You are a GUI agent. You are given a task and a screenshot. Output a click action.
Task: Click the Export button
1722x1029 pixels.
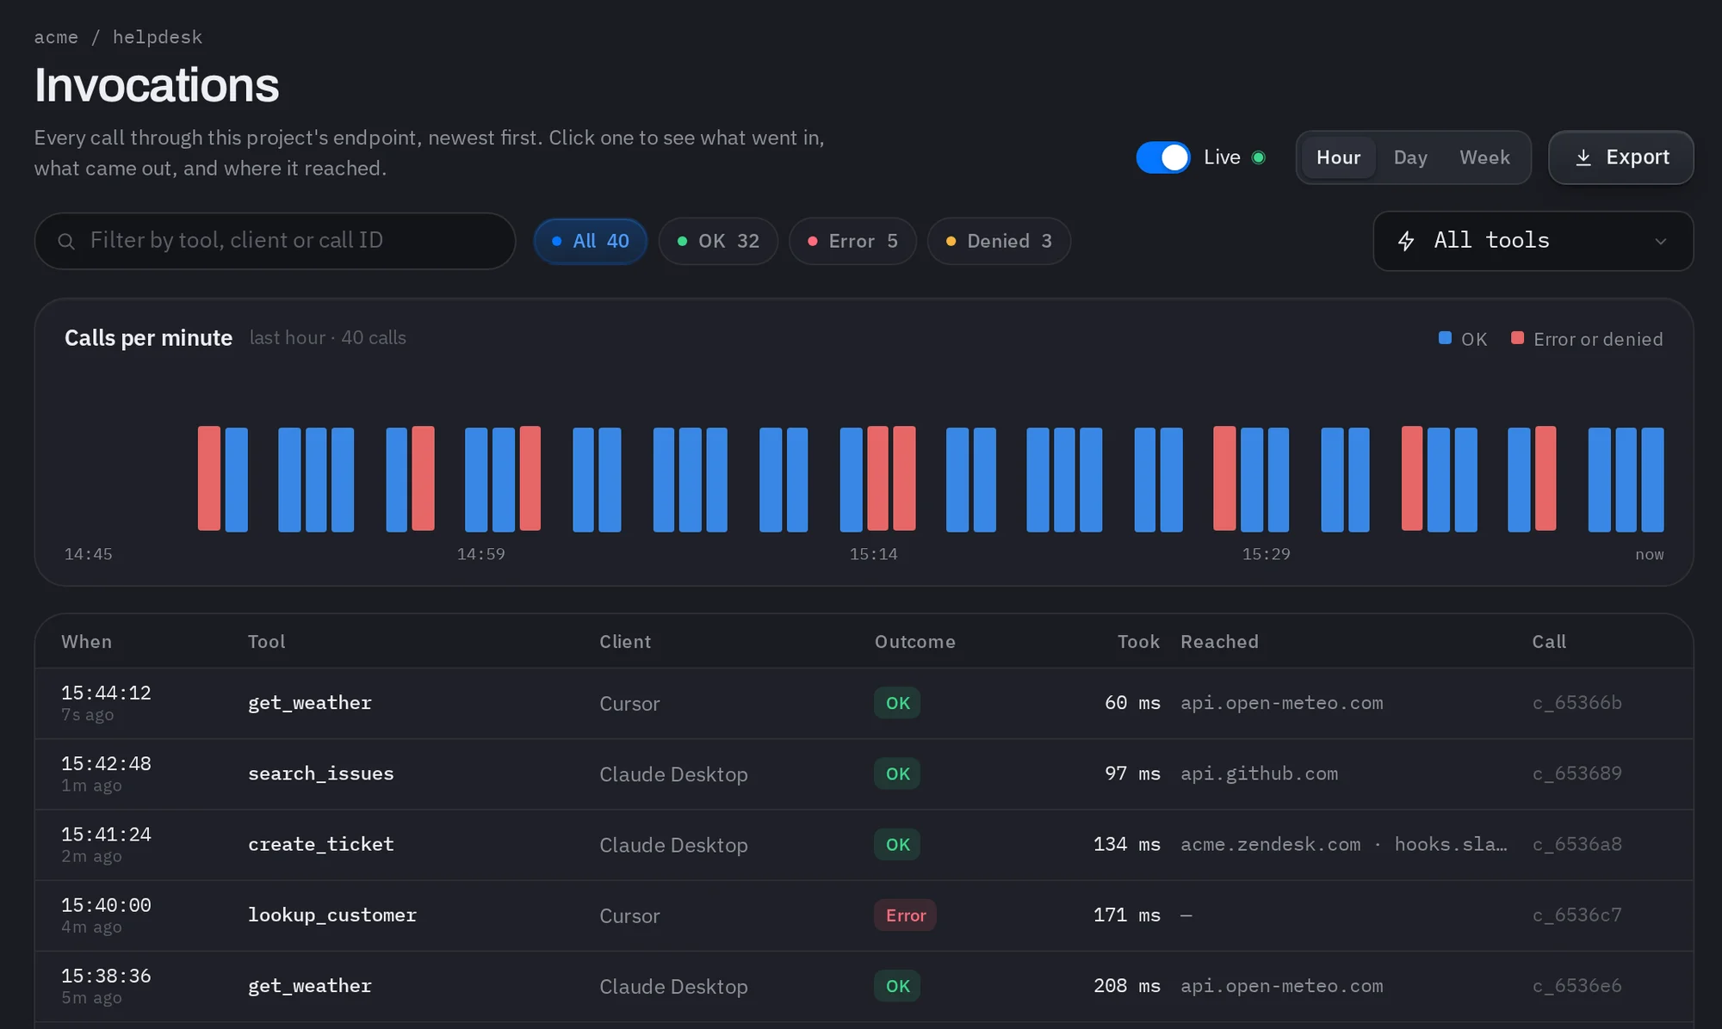(1620, 157)
